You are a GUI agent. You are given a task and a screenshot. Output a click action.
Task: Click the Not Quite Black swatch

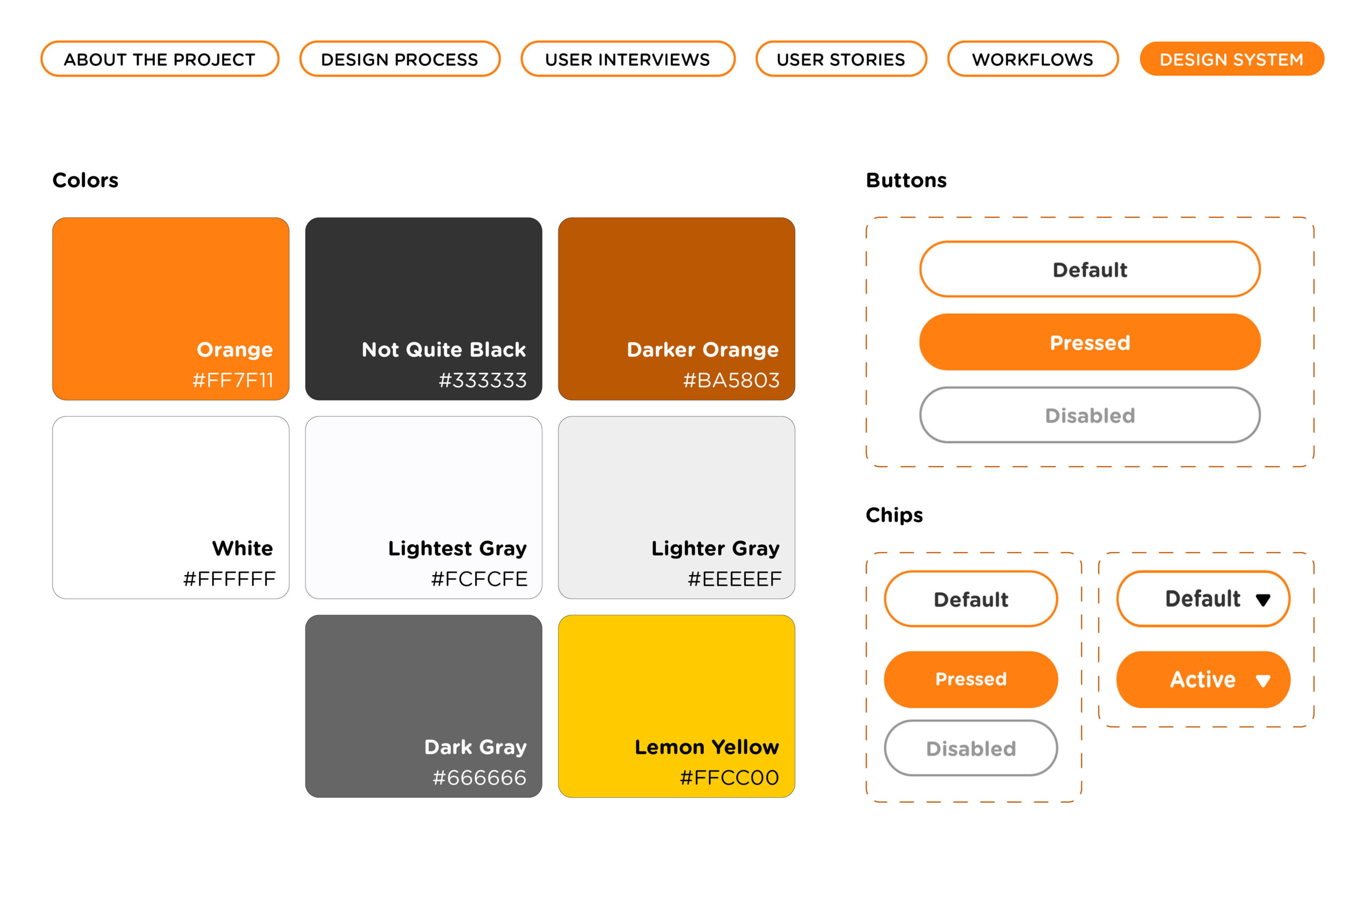pos(423,309)
